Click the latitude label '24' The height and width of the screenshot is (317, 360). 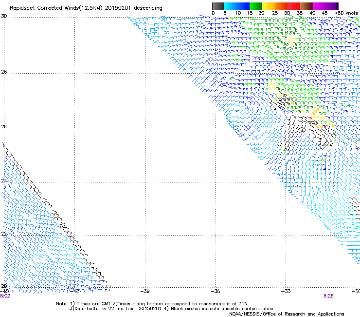[4, 181]
